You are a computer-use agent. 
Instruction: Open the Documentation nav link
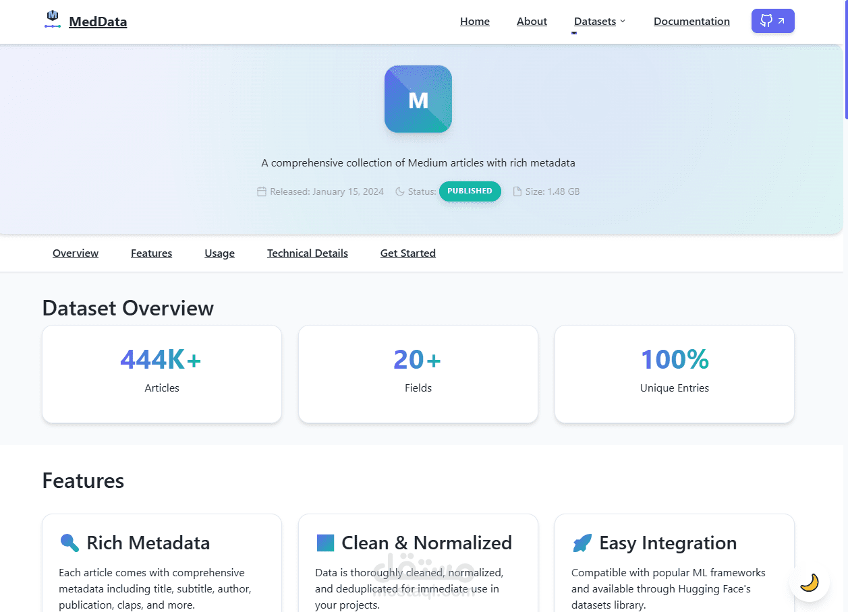pos(691,22)
